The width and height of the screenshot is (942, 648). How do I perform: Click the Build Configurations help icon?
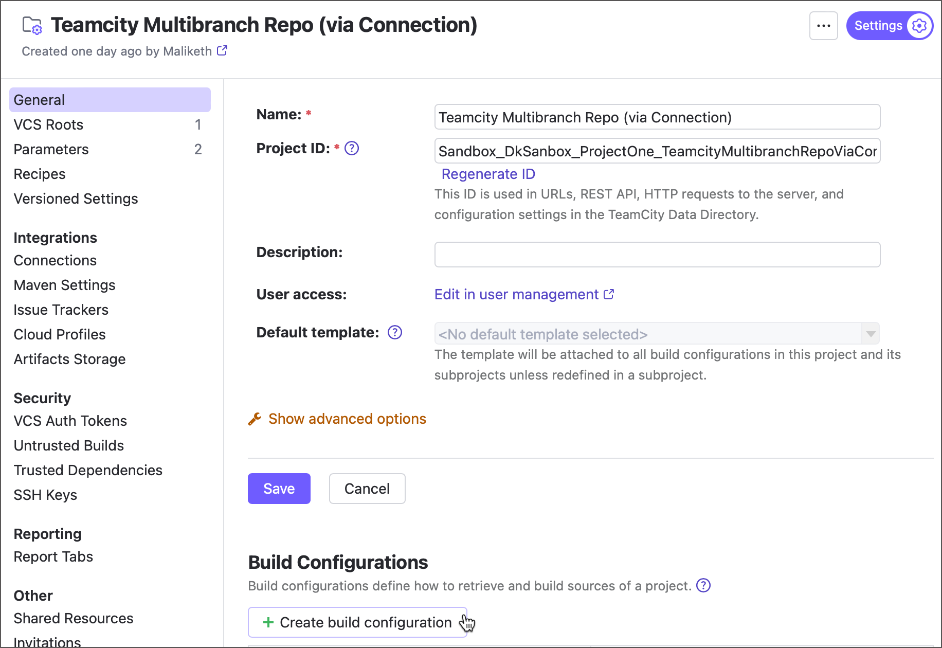point(703,585)
